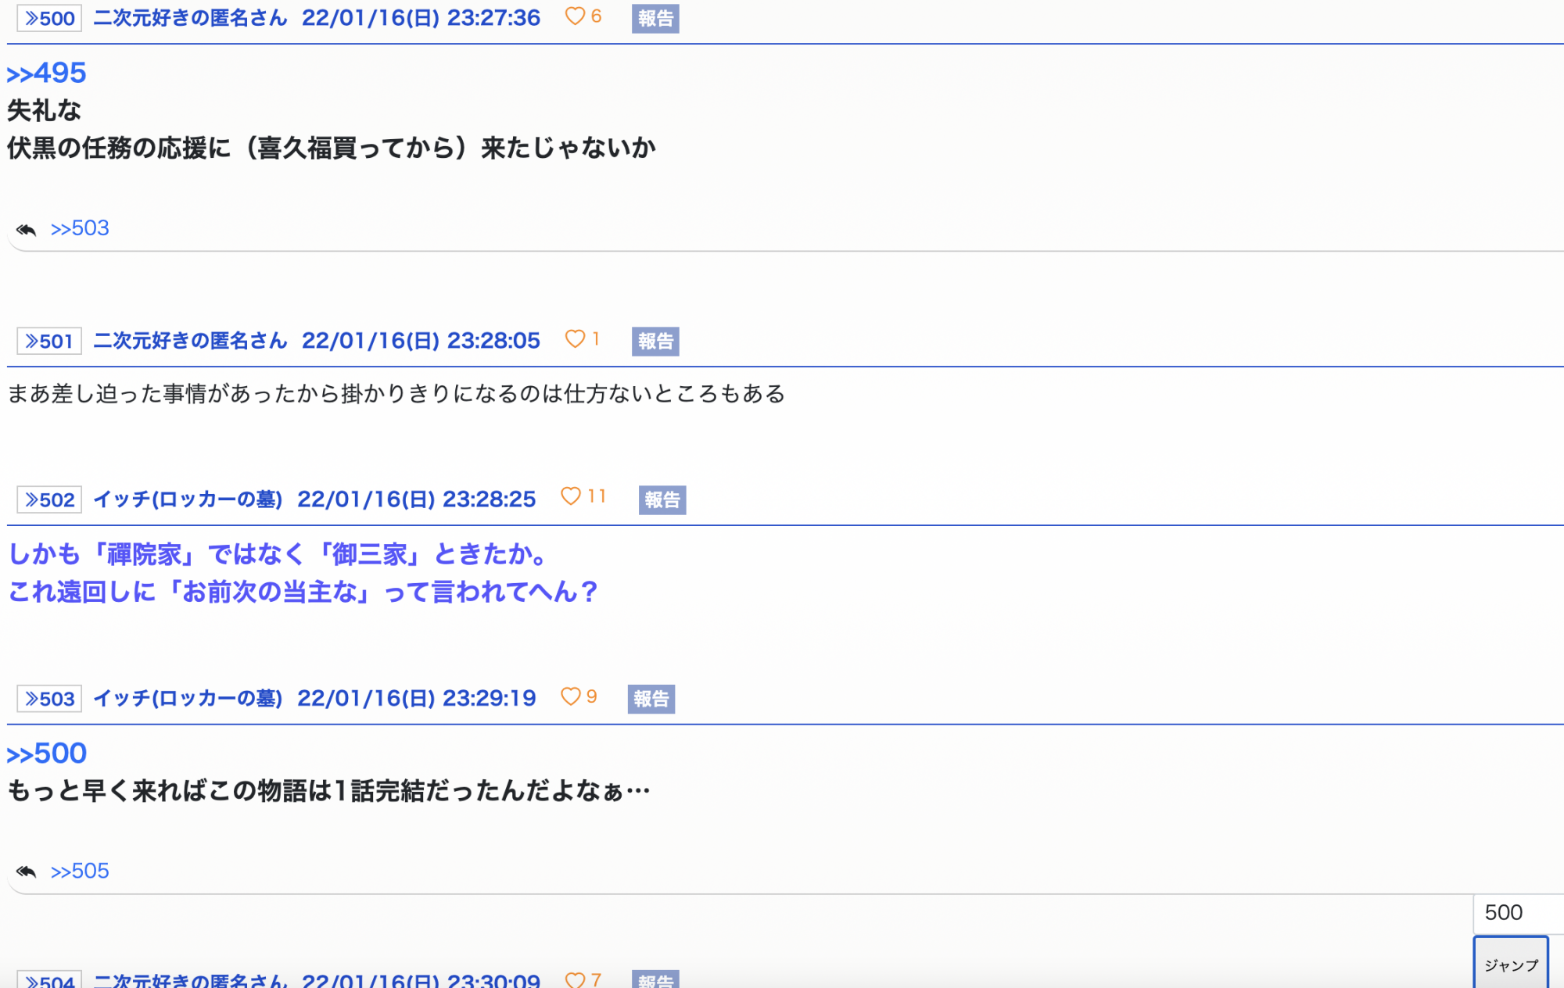Open the >>495 anchor link

47,73
